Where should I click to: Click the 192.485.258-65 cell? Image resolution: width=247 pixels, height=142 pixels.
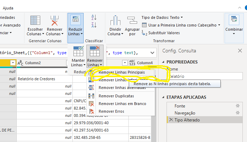tap(100, 137)
